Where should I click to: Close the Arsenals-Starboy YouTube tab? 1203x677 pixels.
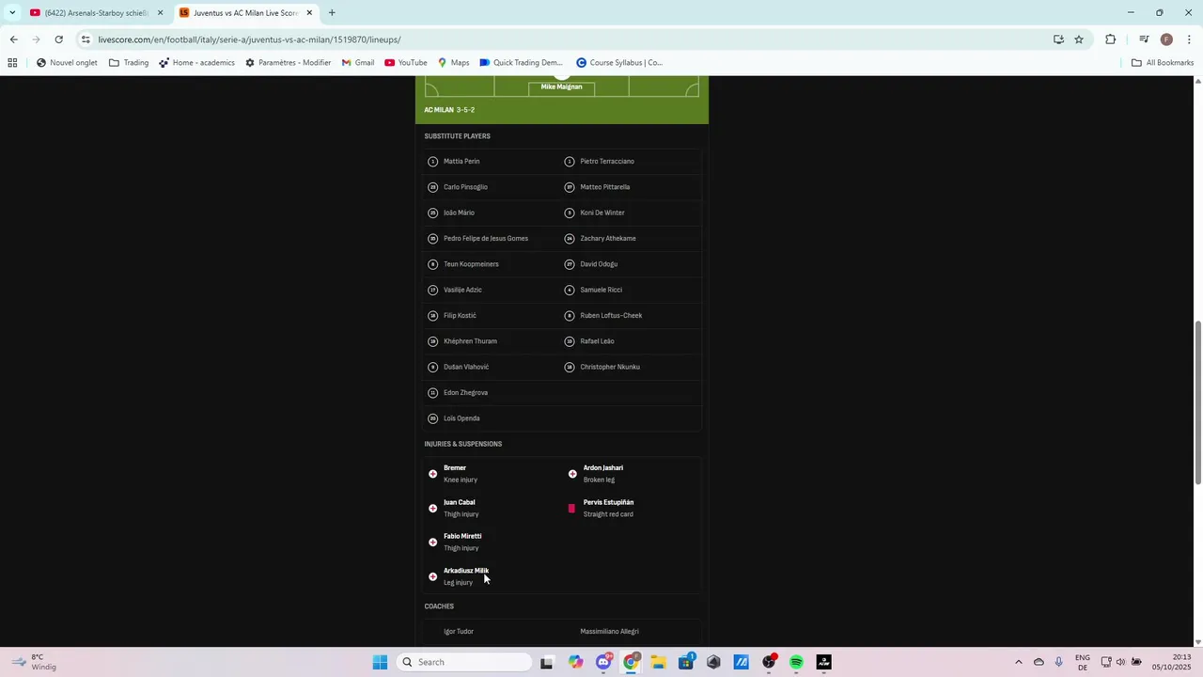tap(160, 13)
